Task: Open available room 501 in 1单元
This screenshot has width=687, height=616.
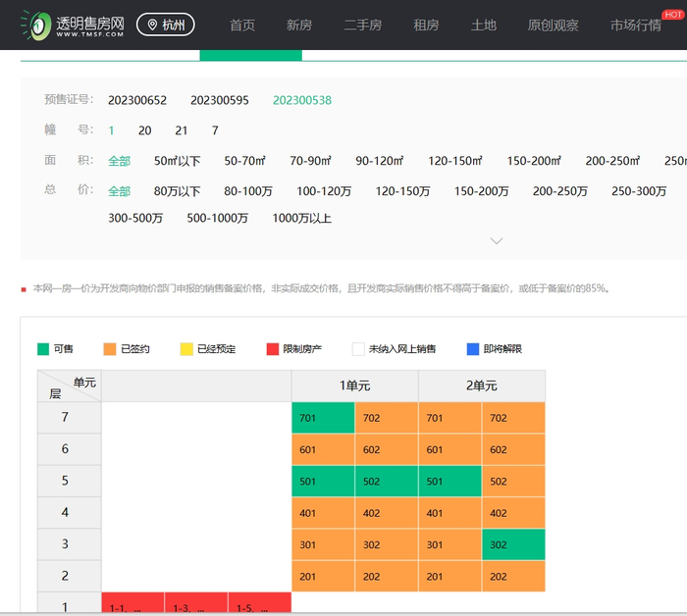Action: click(x=323, y=482)
